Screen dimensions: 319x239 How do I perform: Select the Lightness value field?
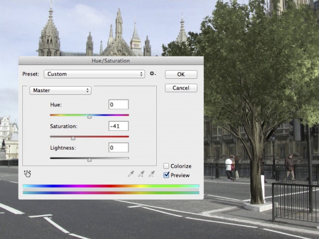[119, 147]
